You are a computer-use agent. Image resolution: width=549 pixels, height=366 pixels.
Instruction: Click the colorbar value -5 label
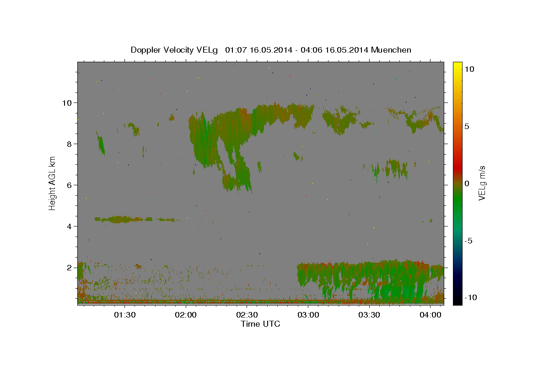coord(469,241)
